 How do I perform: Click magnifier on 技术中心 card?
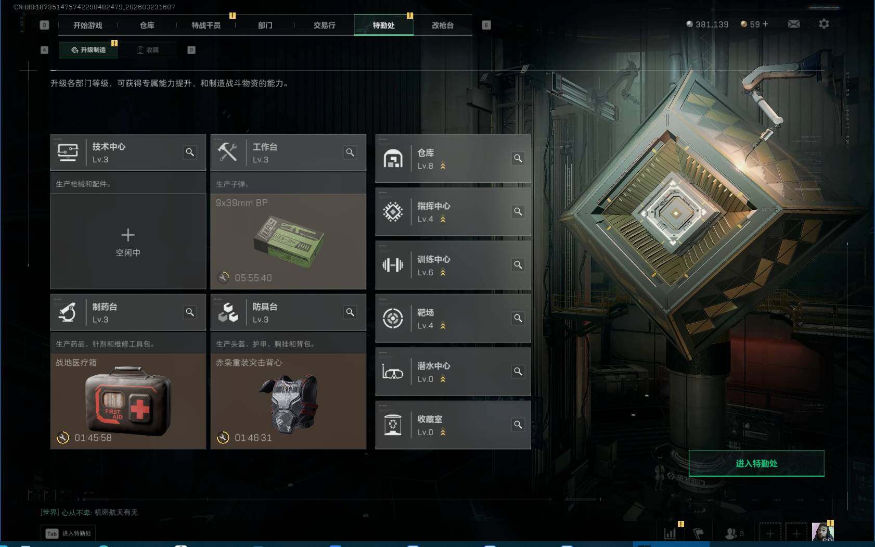190,152
